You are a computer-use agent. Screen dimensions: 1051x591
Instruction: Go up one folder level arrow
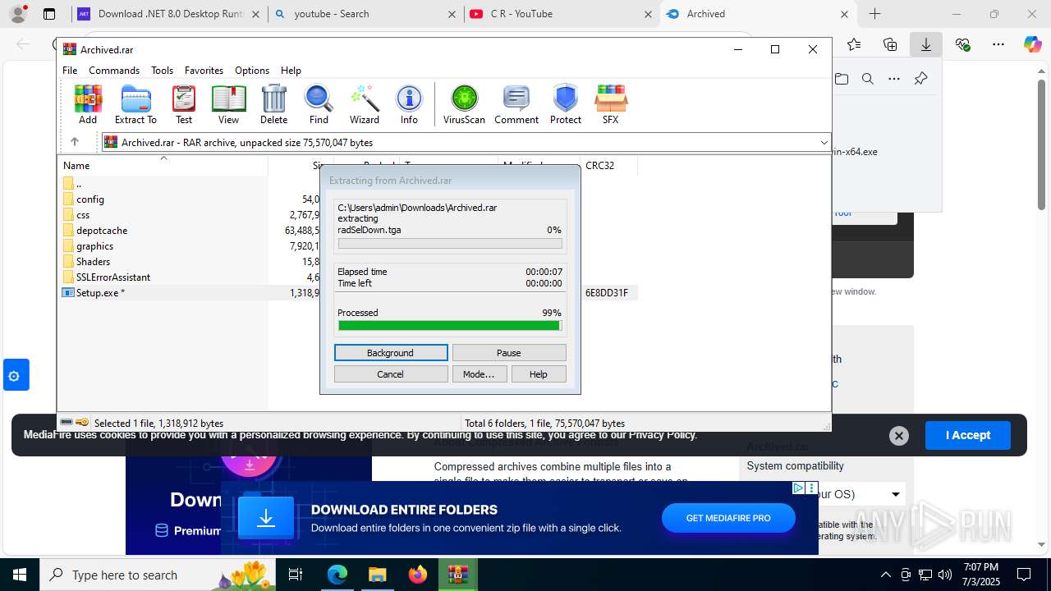75,142
